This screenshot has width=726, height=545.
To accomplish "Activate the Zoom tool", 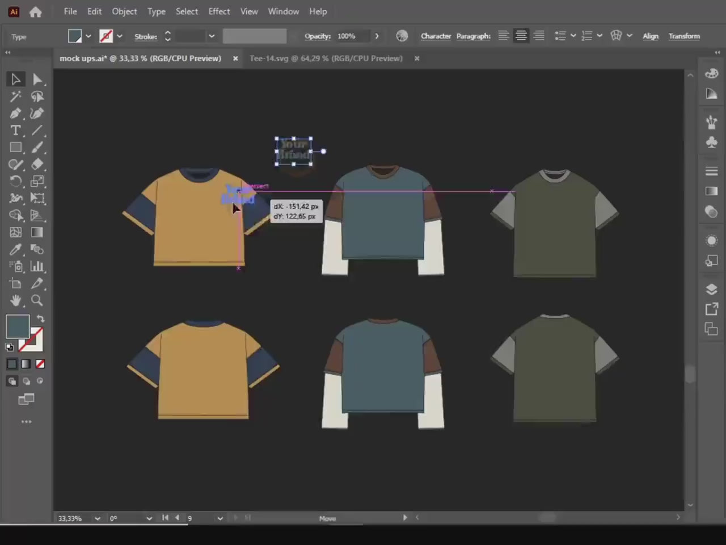I will [37, 300].
